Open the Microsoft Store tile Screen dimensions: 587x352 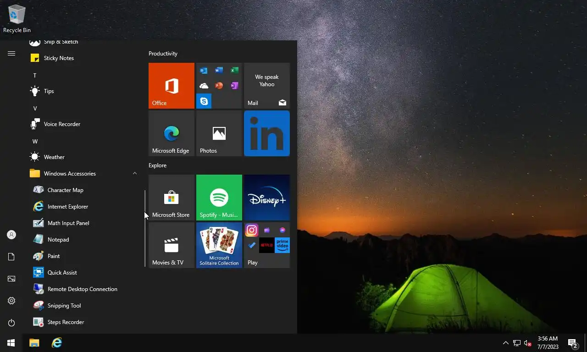pyautogui.click(x=172, y=198)
